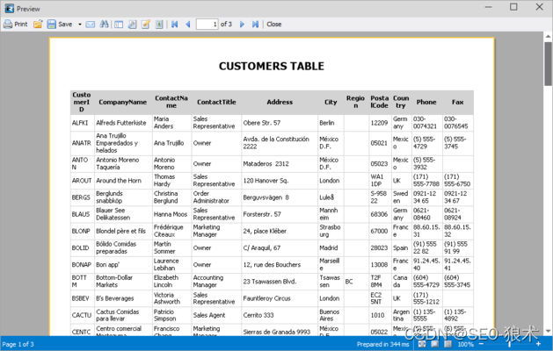
Task: Click the zoom-in plus button
Action: click(538, 344)
